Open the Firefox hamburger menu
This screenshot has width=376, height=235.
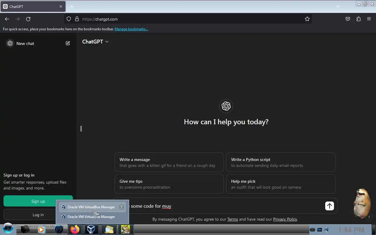[369, 19]
